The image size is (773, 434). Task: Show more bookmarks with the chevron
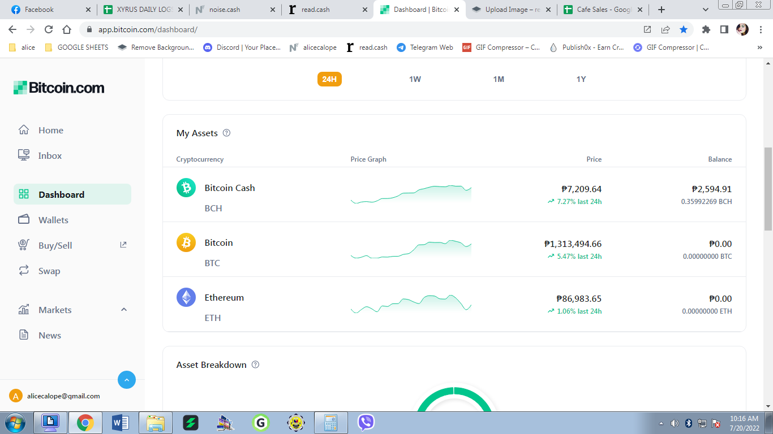click(760, 47)
